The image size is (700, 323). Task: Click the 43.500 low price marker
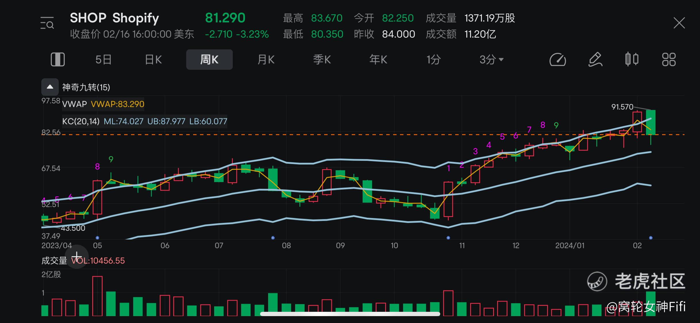pos(73,228)
